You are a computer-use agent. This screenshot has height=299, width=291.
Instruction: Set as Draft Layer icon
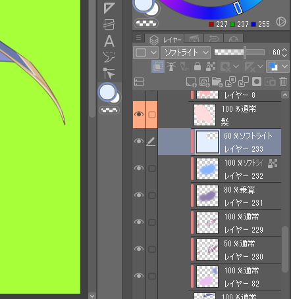pos(184,66)
